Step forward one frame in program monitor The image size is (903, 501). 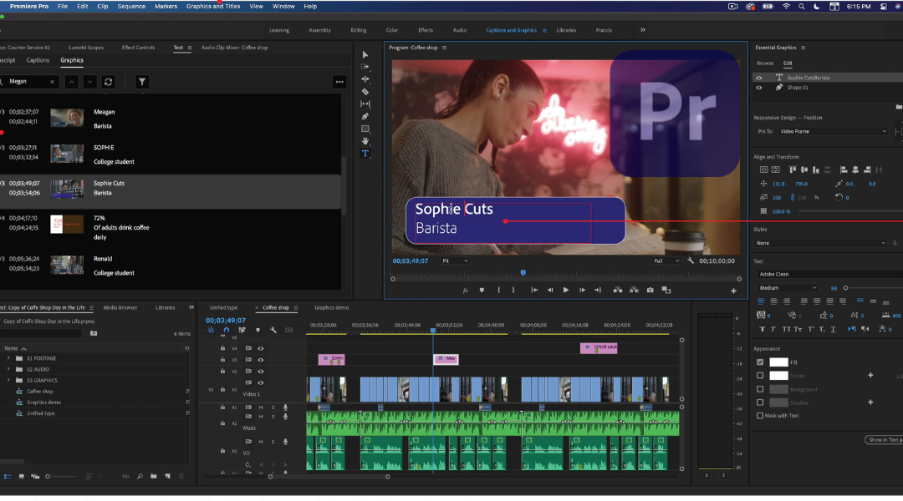582,291
